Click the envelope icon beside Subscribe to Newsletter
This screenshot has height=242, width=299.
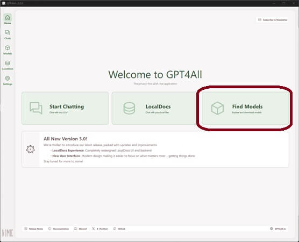[260, 20]
